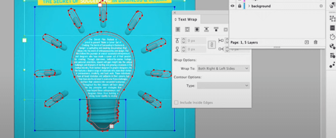Click the bottom offset icon in Text Wrap
This screenshot has height=138, width=336.
click(178, 49)
